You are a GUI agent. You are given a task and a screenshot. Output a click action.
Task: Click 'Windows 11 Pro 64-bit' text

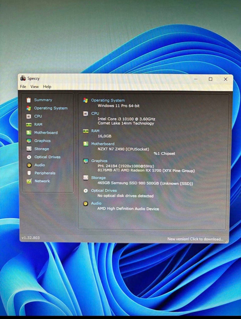(118, 106)
